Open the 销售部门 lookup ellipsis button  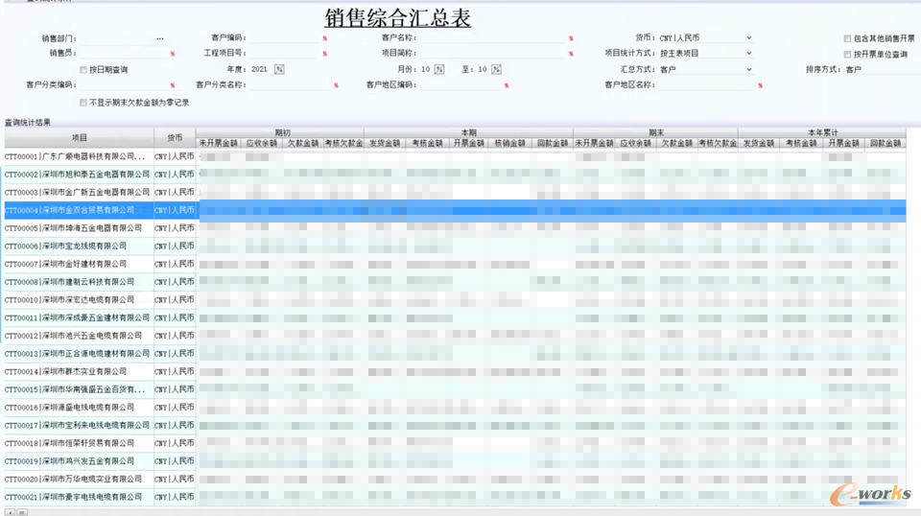160,38
